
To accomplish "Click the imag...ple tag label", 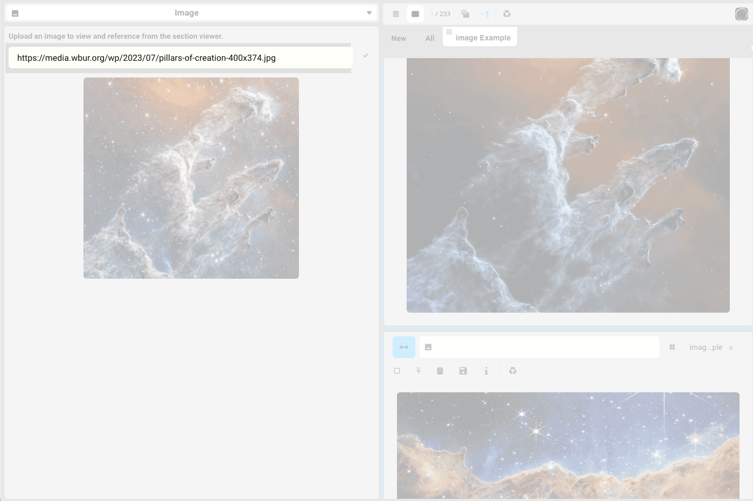I will click(706, 347).
